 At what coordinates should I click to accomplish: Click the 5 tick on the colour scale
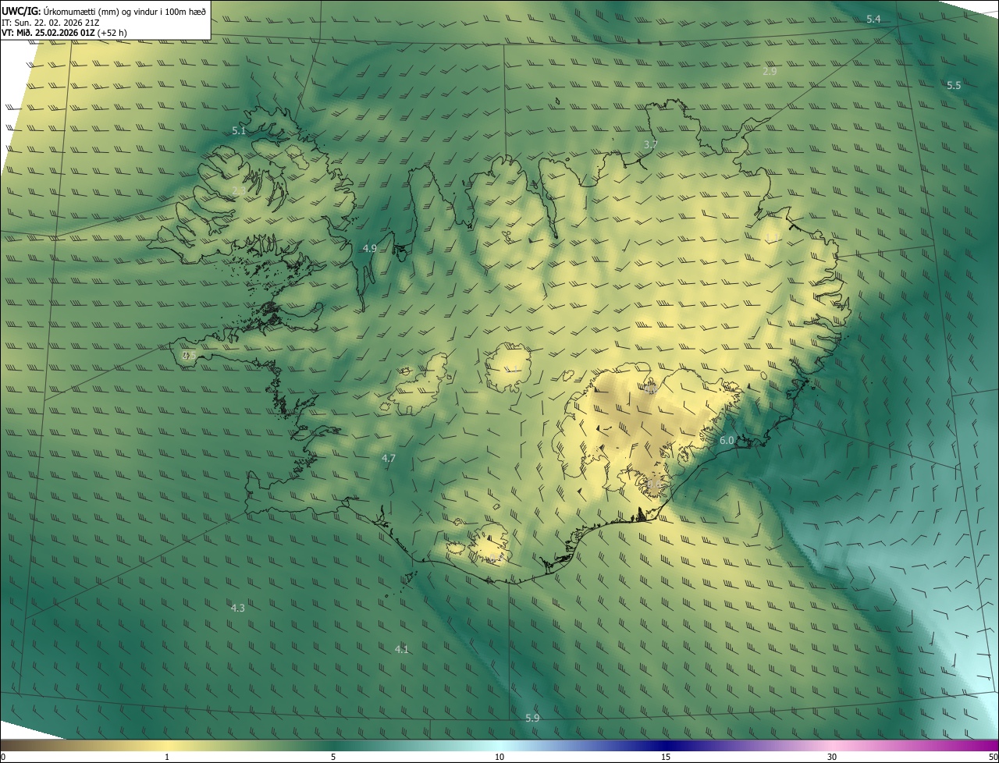(x=333, y=757)
